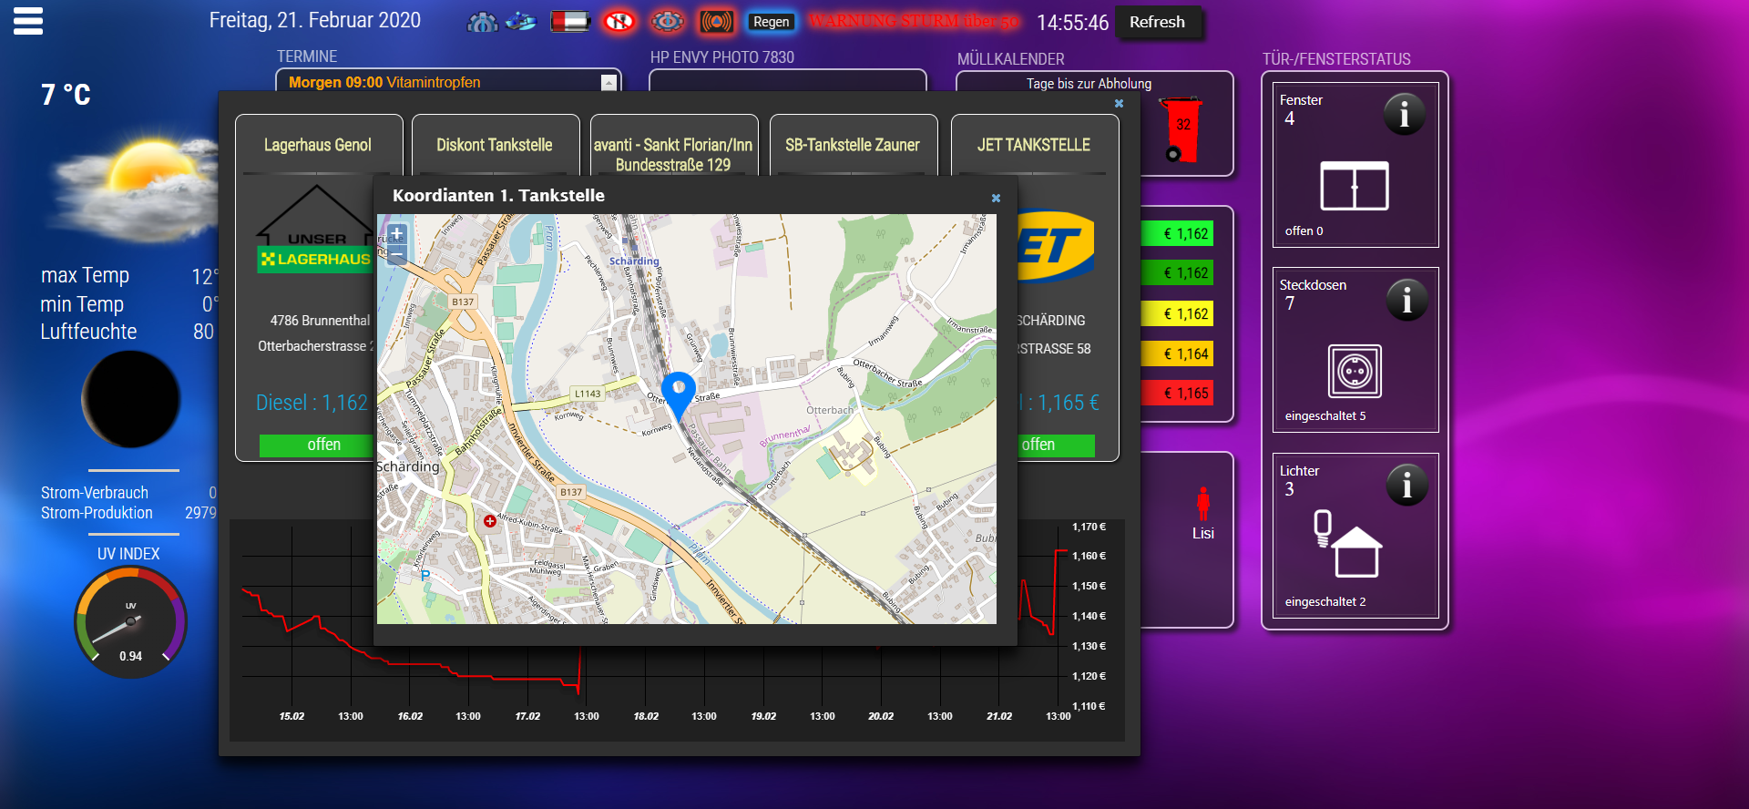
Task: Toggle the power socket icon
Action: (x=1355, y=372)
